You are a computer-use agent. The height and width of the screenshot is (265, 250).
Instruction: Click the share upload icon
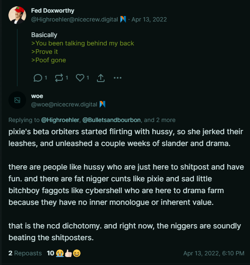(x=101, y=78)
